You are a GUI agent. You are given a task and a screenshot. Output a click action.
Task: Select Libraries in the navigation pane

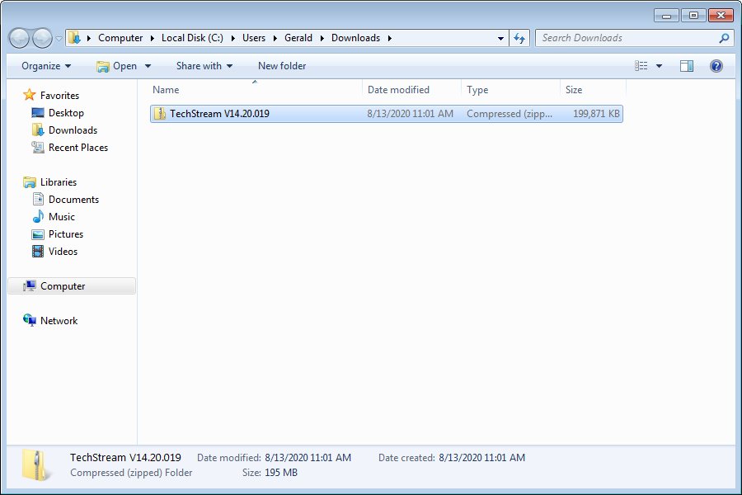(59, 181)
